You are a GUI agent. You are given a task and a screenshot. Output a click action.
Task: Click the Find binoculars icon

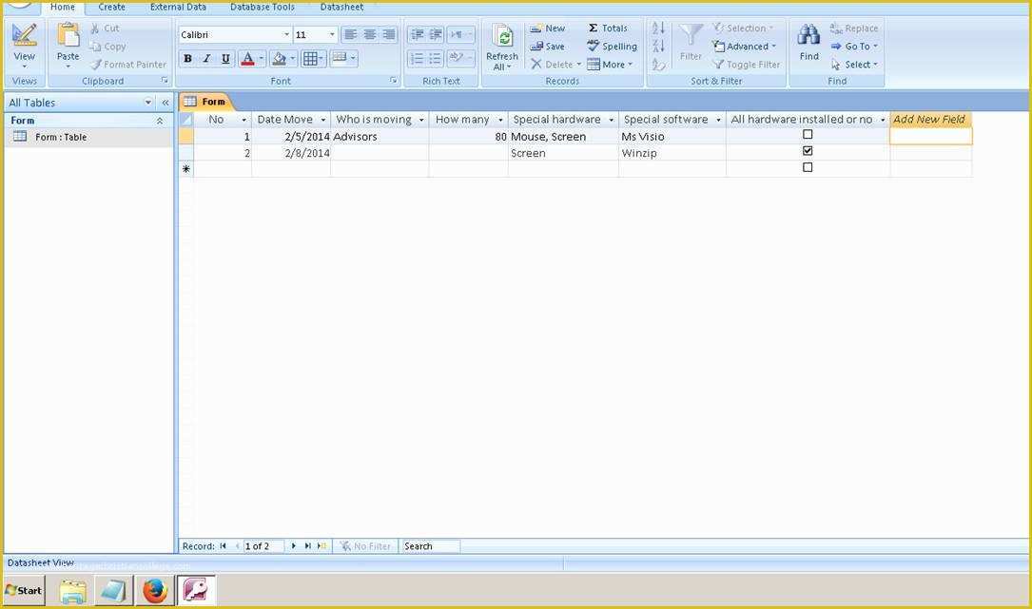[x=808, y=36]
